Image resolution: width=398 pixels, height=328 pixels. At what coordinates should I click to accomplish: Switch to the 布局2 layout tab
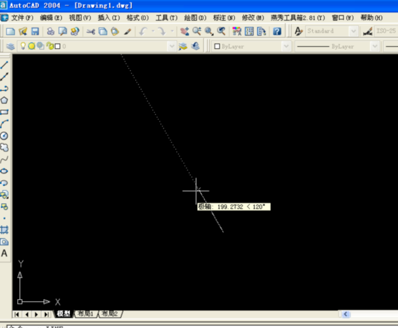pyautogui.click(x=110, y=314)
